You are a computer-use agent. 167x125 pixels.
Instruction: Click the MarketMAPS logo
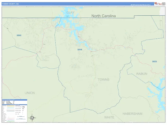tap(158, 4)
